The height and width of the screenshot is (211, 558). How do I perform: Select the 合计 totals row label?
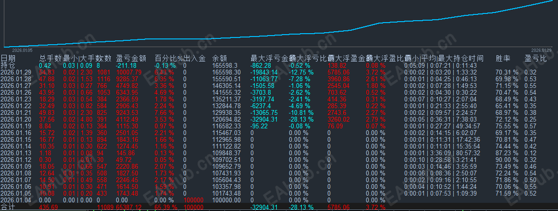(x=8, y=207)
